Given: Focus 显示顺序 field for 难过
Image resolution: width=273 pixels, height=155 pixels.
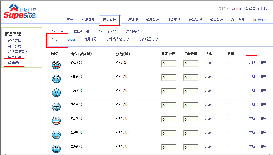Looking at the screenshot, I should 169,133.
